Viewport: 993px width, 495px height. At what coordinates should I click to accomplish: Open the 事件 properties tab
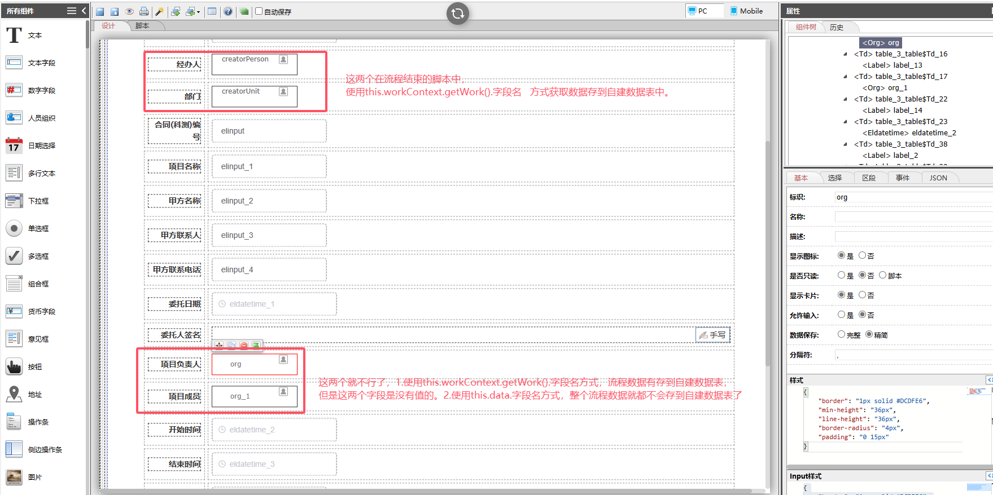(x=903, y=178)
